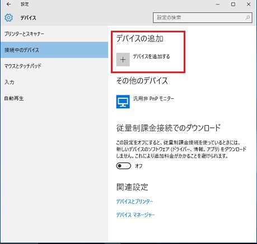Focus the 設定の検索 search field
Screen dimensions: 257x244
(x=203, y=18)
